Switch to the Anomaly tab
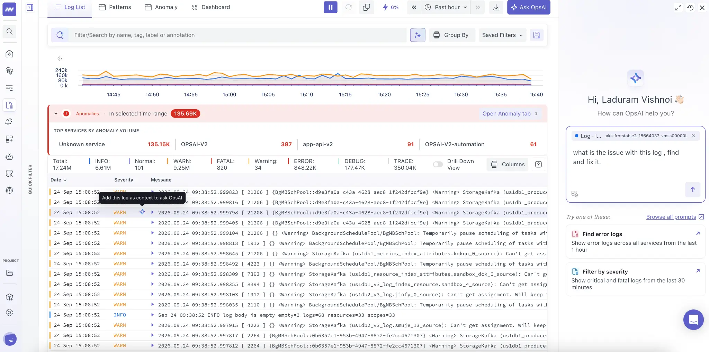Screen dimensions: 709x352 161,7
